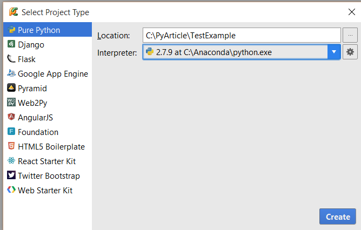Choose HTML5 Boilerplate label

tap(51, 147)
